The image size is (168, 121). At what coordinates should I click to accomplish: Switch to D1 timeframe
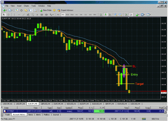(x=86, y=15)
